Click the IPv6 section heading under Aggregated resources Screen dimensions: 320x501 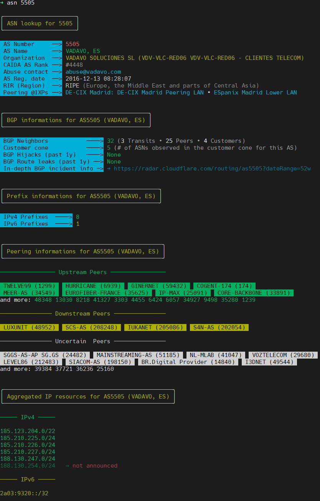[x=28, y=480]
